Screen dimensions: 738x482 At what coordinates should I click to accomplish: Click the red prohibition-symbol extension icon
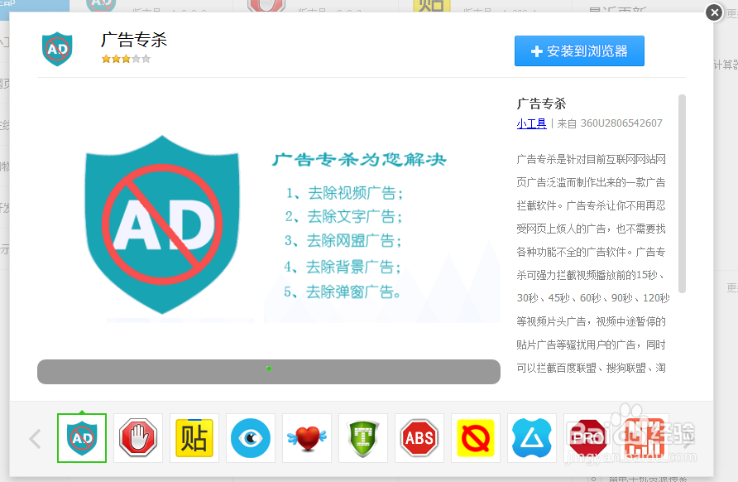[x=475, y=437]
